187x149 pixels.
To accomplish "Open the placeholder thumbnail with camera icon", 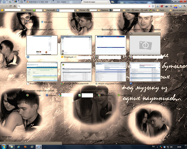I will pos(145,45).
